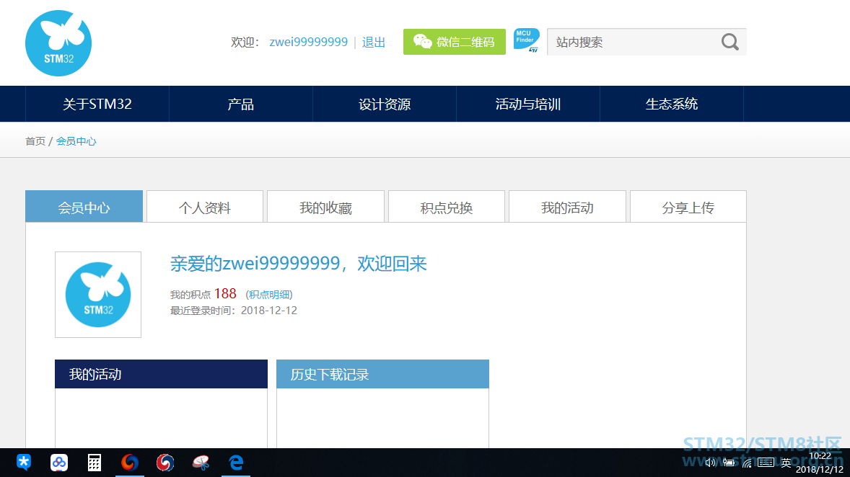Switch to the 个人资料 tab
This screenshot has height=477, width=850.
(205, 206)
